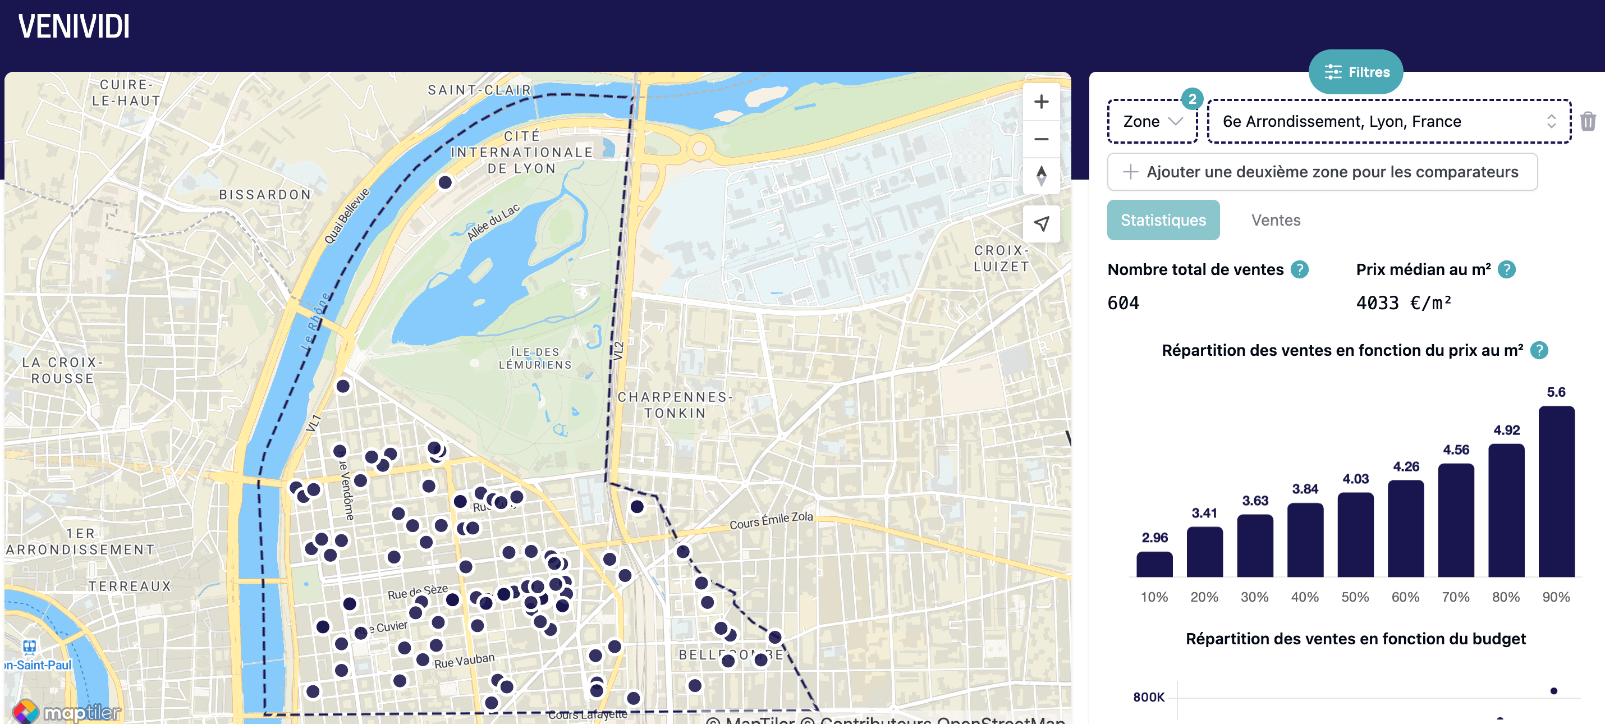Click the filter count badge showing 2
This screenshot has height=724, width=1605.
(x=1192, y=98)
